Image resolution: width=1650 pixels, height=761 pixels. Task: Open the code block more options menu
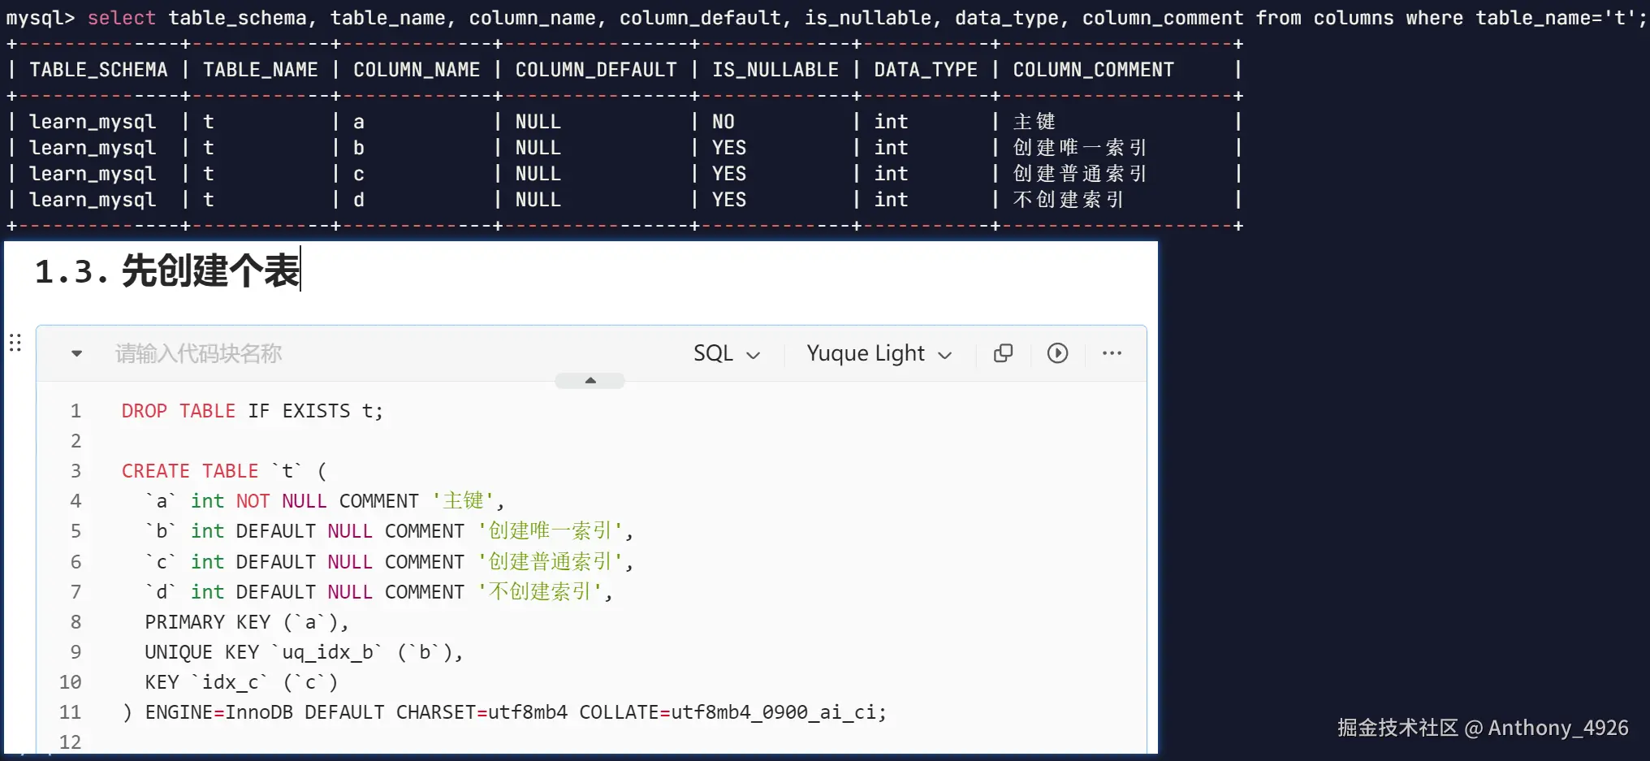1112,353
